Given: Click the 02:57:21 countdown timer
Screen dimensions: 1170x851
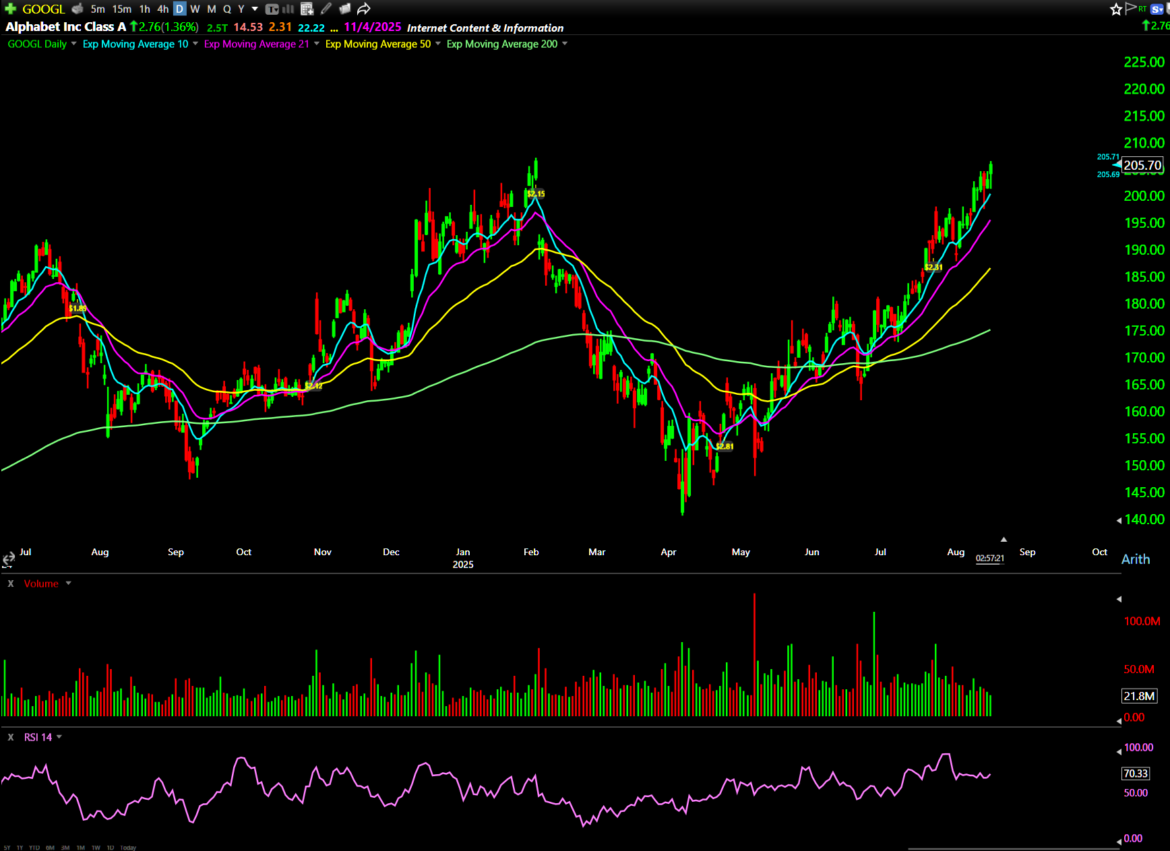Looking at the screenshot, I should [990, 558].
